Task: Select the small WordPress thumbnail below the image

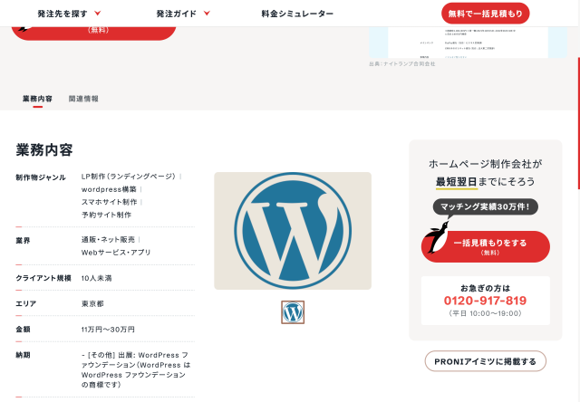Action: pyautogui.click(x=293, y=312)
